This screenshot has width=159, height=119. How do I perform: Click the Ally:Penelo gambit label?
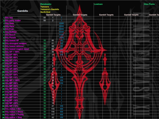[x=10, y=38]
